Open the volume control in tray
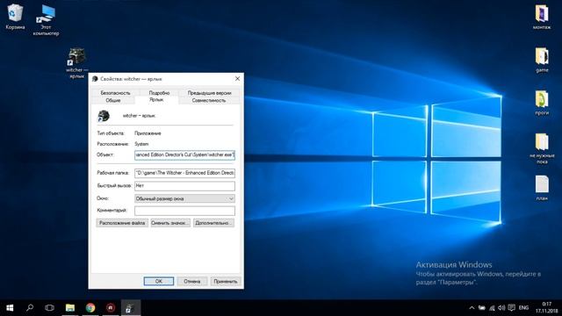 point(501,308)
